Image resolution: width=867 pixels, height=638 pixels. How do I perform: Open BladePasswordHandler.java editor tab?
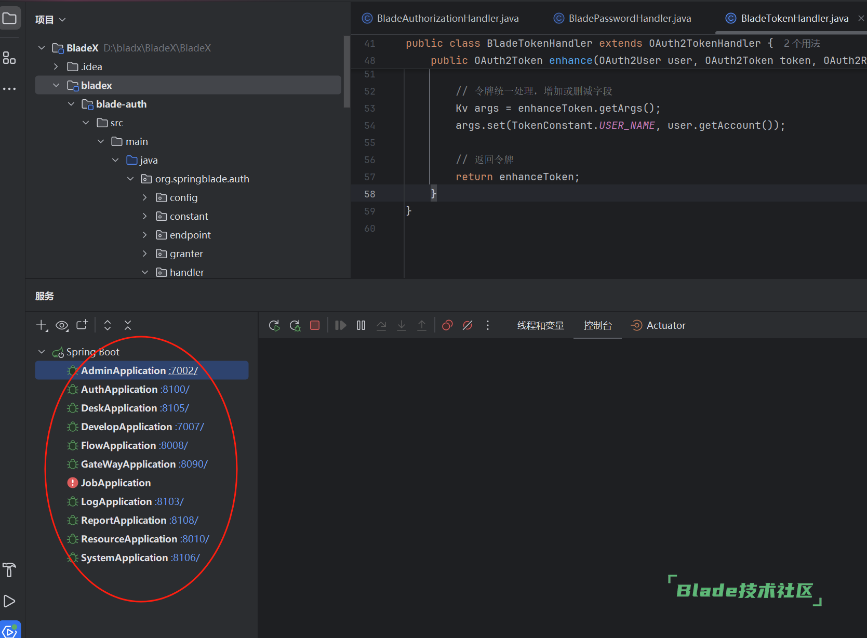(x=622, y=19)
